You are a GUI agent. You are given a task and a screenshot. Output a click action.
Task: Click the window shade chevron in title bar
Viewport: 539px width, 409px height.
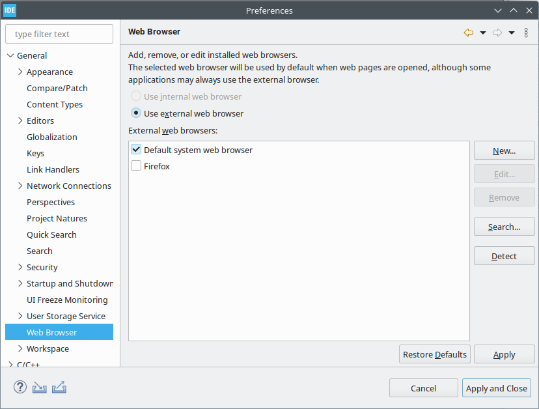click(497, 10)
